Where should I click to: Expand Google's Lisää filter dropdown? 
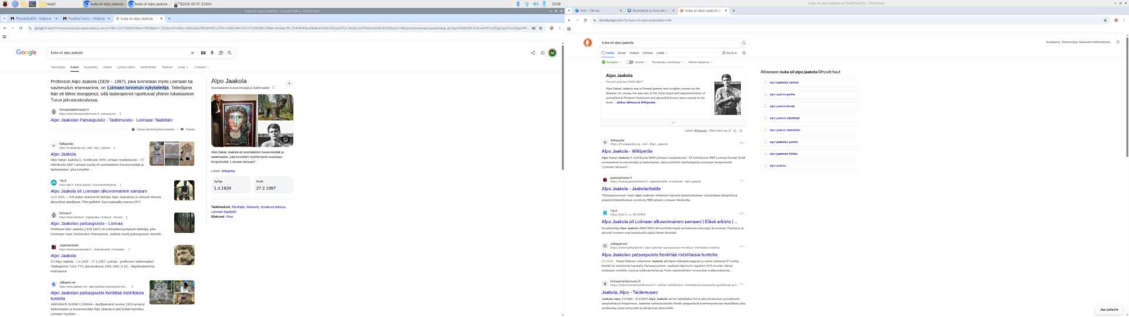coord(182,67)
